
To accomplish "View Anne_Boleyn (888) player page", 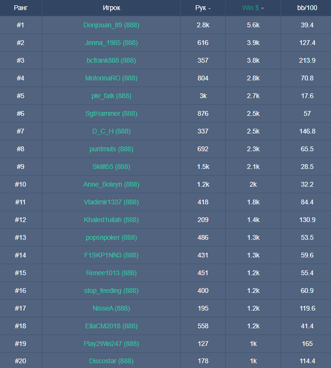I will pos(111,185).
